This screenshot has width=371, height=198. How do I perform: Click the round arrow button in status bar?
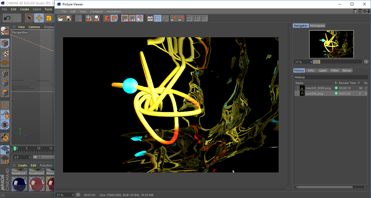pos(78,195)
